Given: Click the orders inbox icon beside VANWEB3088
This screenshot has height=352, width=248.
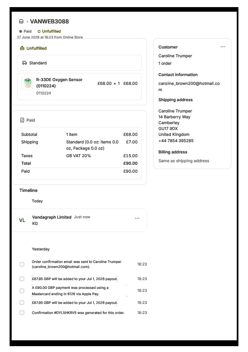Looking at the screenshot, I should (x=21, y=21).
